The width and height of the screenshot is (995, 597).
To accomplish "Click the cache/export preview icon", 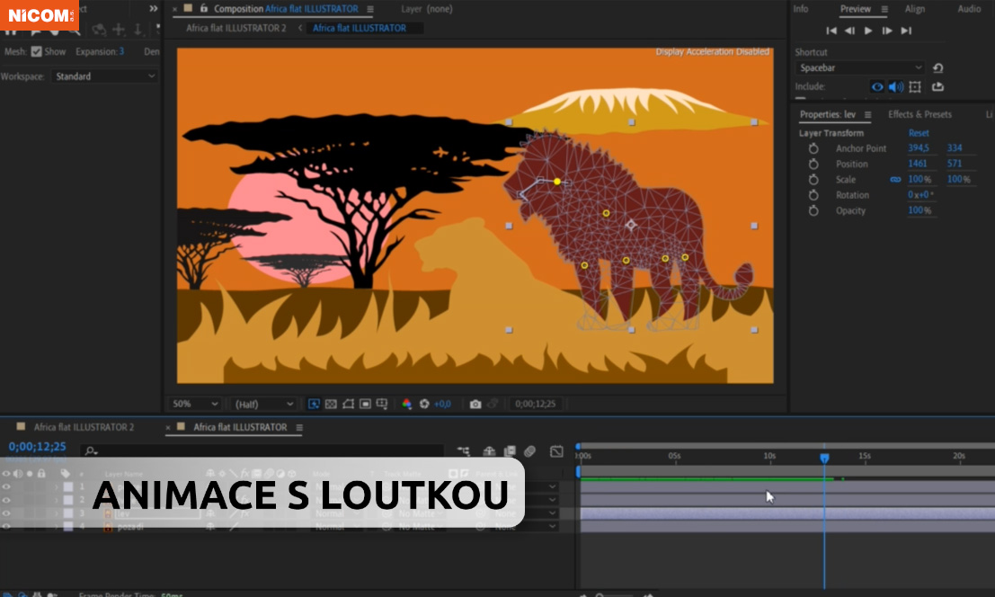I will (x=937, y=87).
